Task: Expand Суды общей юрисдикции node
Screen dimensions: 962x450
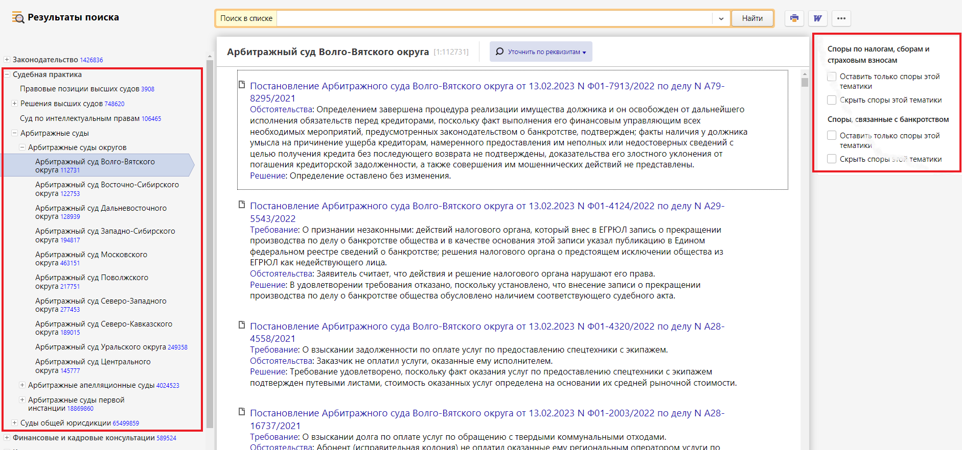Action: click(x=14, y=423)
